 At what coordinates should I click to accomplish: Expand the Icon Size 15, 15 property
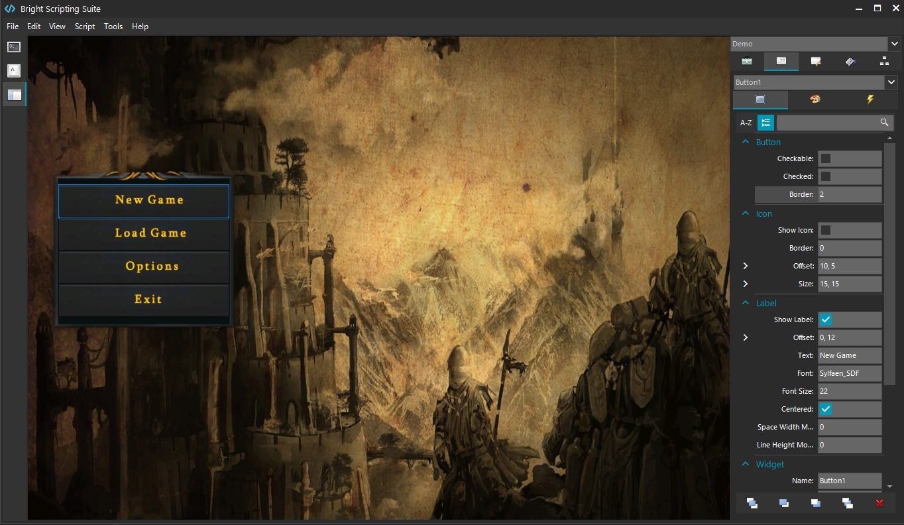pos(745,284)
